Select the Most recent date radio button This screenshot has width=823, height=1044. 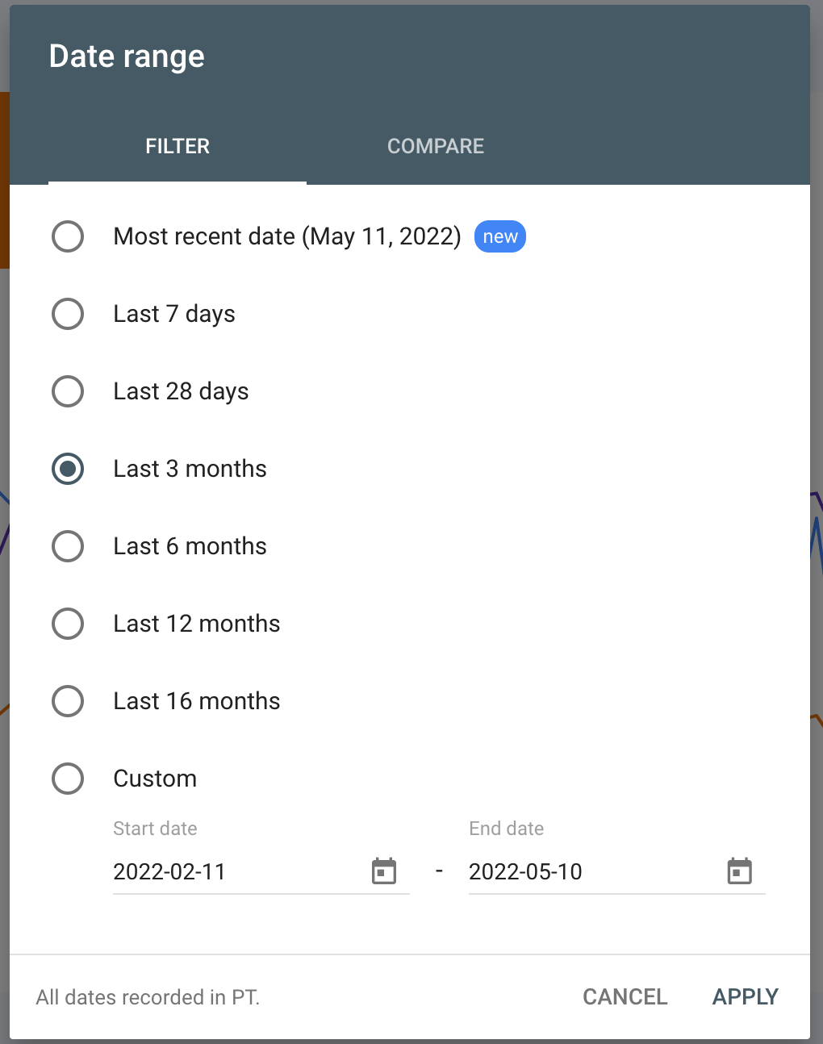tap(68, 236)
